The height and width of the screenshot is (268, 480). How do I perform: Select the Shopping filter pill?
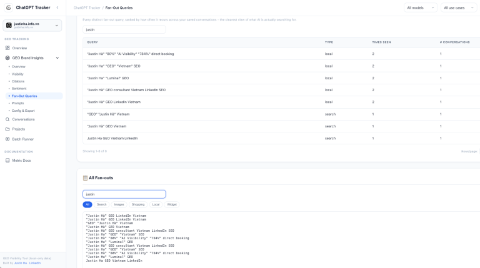[x=138, y=204]
